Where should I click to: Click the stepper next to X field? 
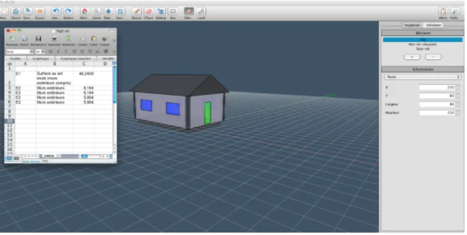coord(458,88)
